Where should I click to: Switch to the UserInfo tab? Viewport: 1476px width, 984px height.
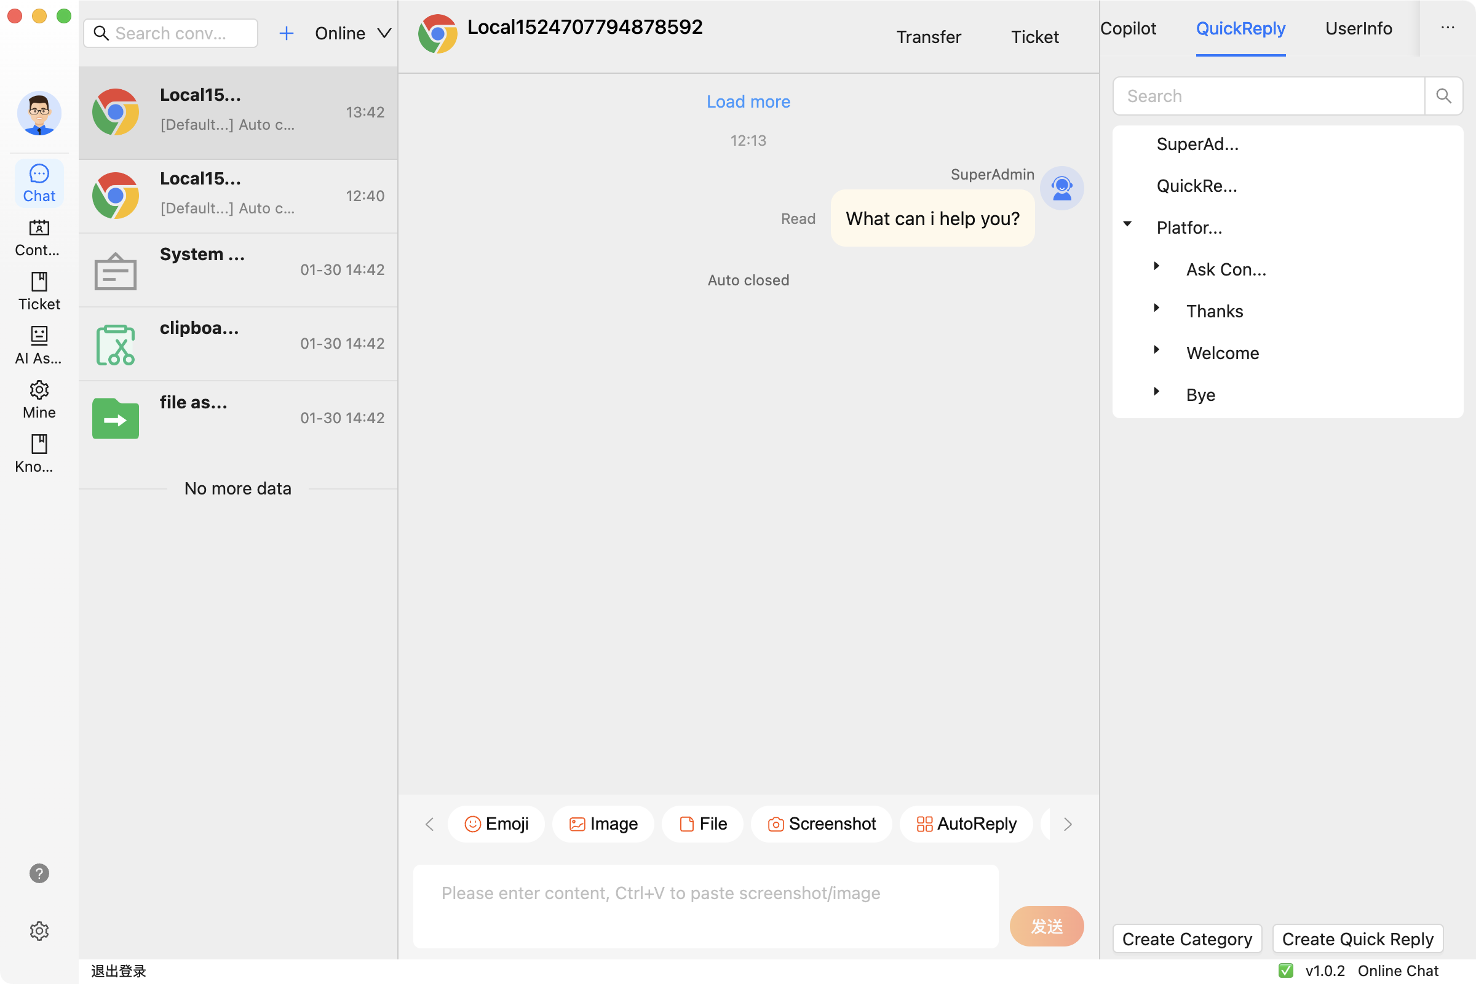[x=1358, y=28]
